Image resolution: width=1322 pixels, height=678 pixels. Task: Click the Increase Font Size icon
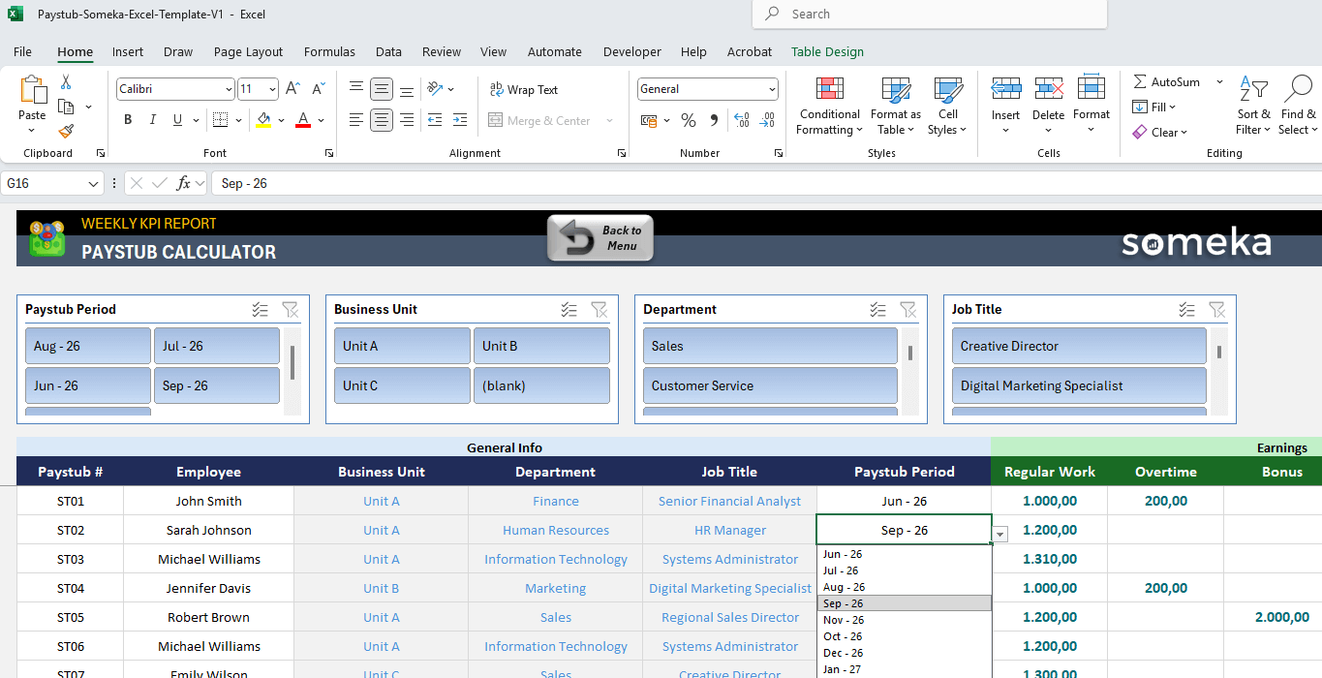[293, 89]
